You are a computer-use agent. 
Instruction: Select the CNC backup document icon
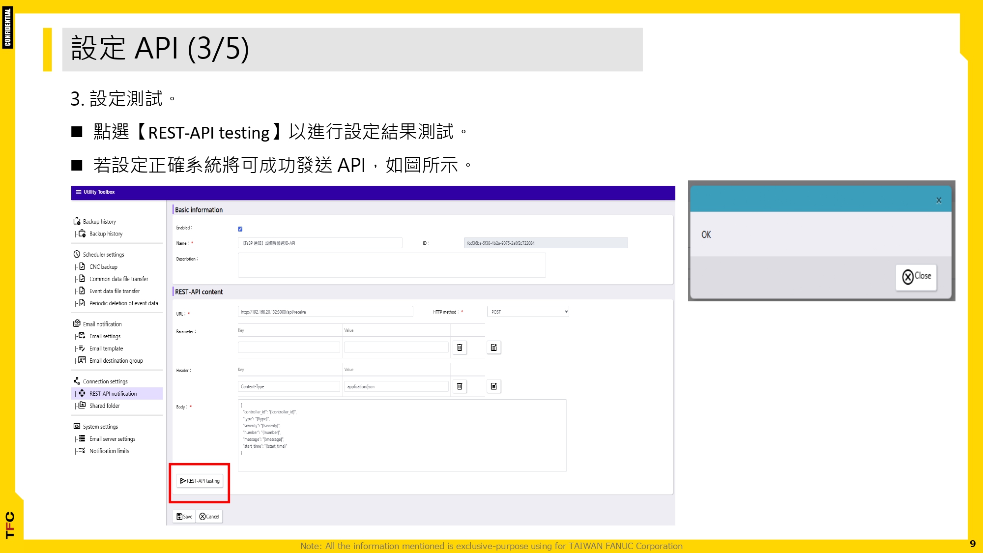tap(82, 266)
